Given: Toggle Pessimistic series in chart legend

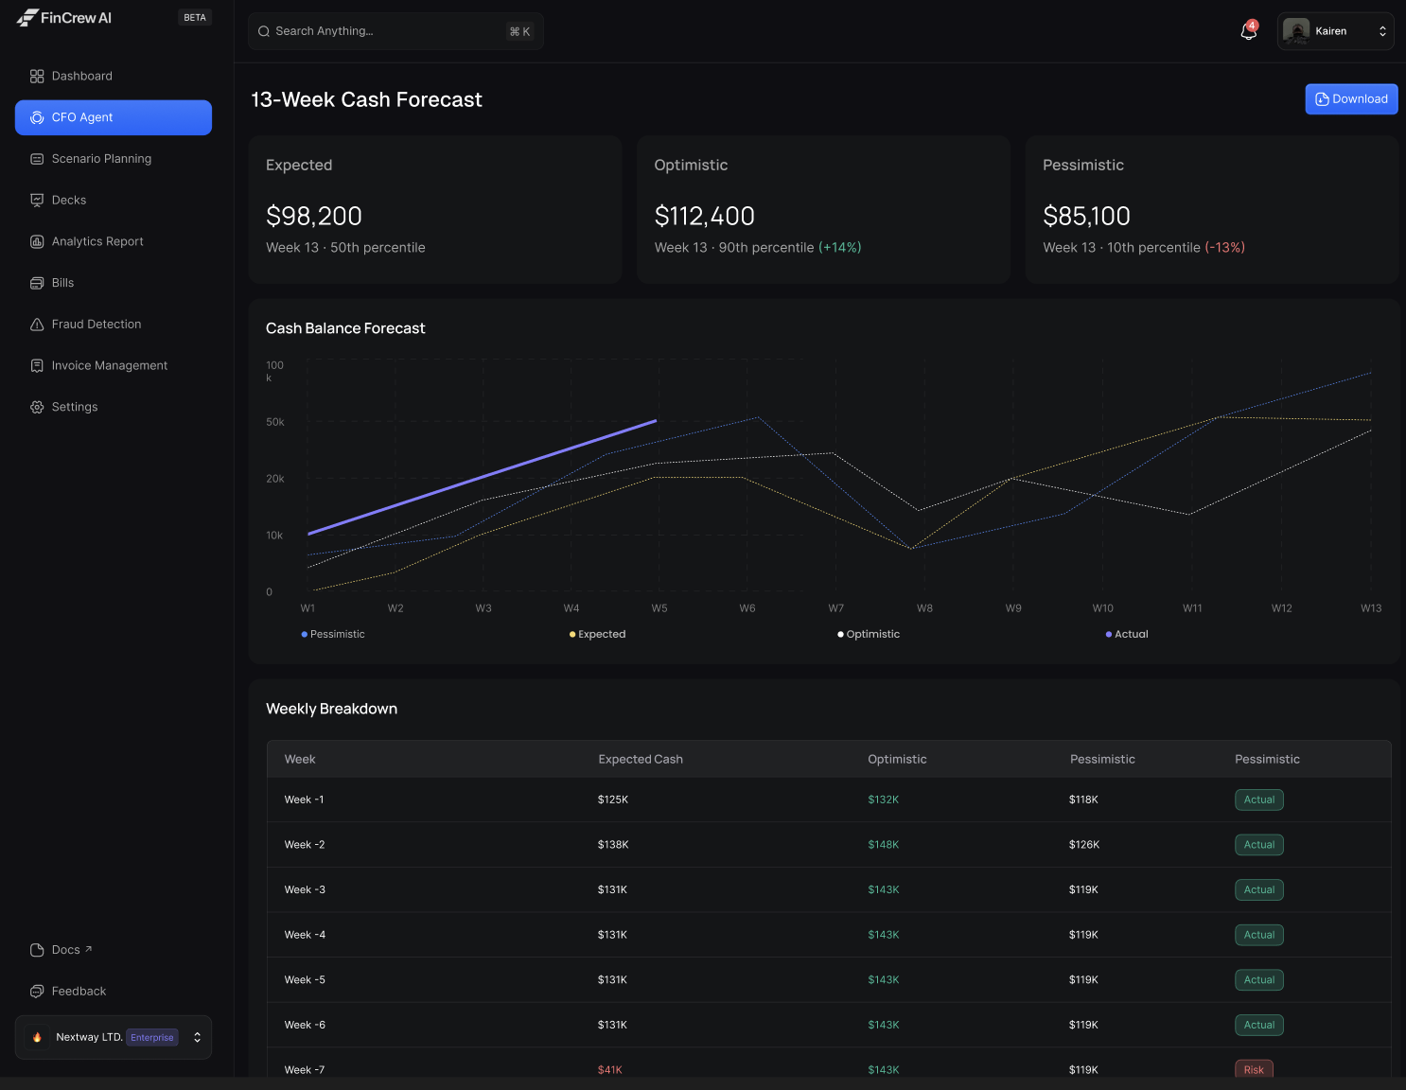Looking at the screenshot, I should coord(333,634).
